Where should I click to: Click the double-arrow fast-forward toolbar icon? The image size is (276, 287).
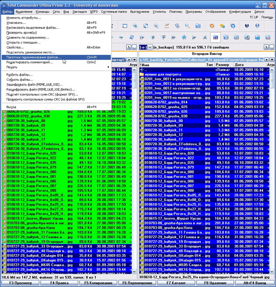click(173, 37)
